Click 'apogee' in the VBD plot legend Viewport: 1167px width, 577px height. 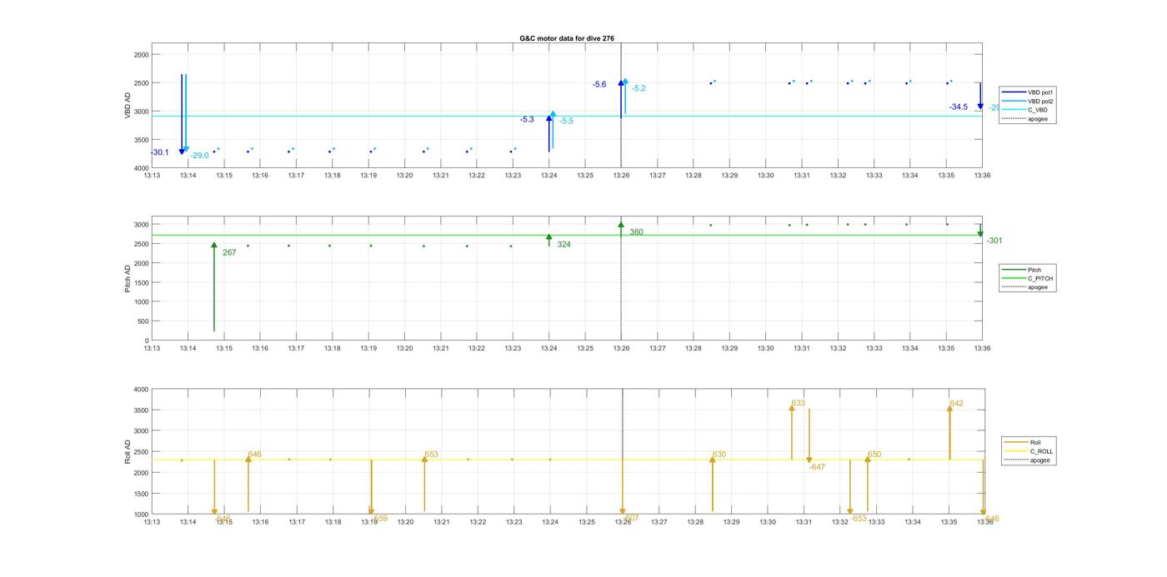pos(1037,118)
